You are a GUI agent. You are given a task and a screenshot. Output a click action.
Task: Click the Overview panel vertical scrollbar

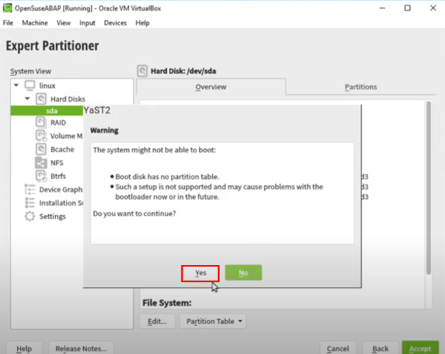429,187
